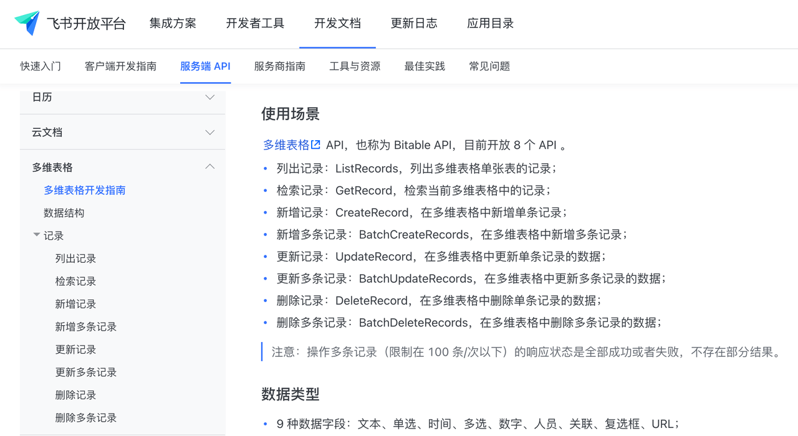This screenshot has width=798, height=436.
Task: Select 数据结构 in the sidebar
Action: click(x=64, y=213)
